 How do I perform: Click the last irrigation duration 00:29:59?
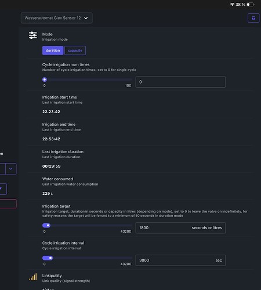click(52, 166)
